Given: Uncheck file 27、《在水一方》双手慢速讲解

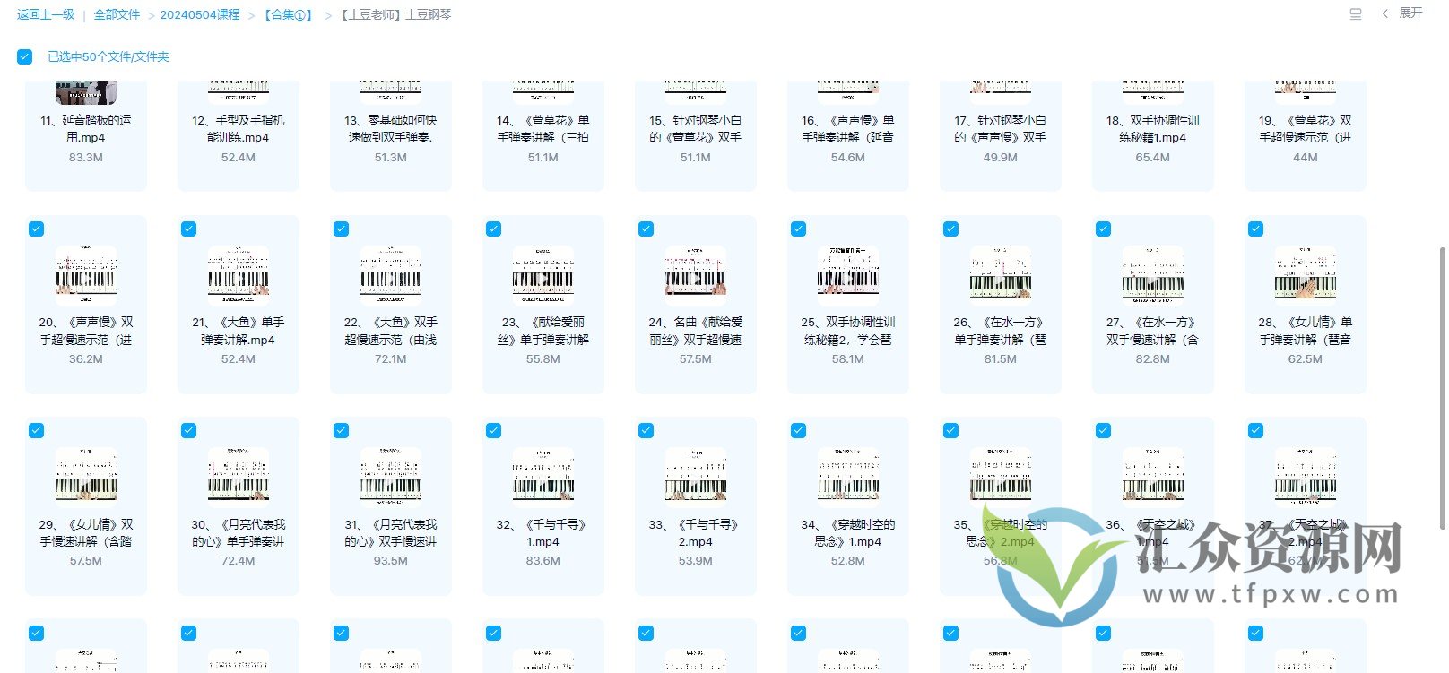Looking at the screenshot, I should click(1104, 229).
